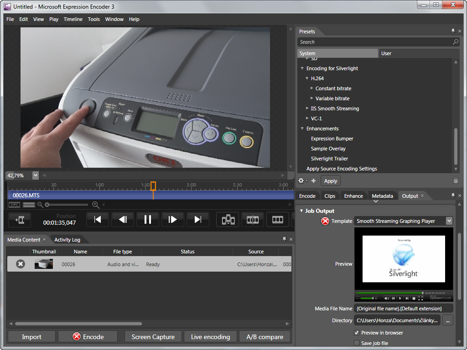Collapse Encoding for Silverlight group

pyautogui.click(x=302, y=68)
